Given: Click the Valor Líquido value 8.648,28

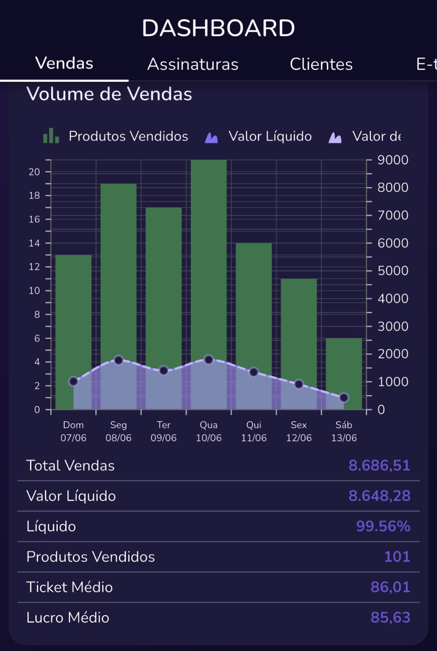Looking at the screenshot, I should coord(379,496).
